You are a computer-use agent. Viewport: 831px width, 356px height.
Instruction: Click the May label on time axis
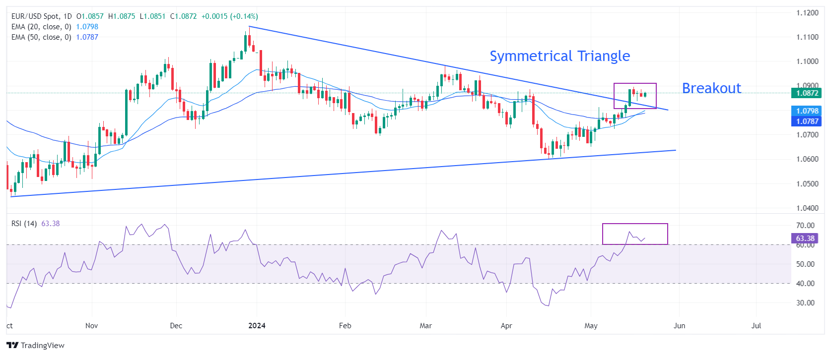click(x=591, y=326)
